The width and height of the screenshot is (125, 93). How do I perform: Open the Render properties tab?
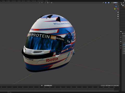(121, 36)
